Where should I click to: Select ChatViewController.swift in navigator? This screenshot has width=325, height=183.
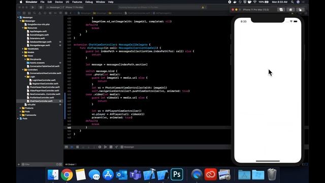41,101
